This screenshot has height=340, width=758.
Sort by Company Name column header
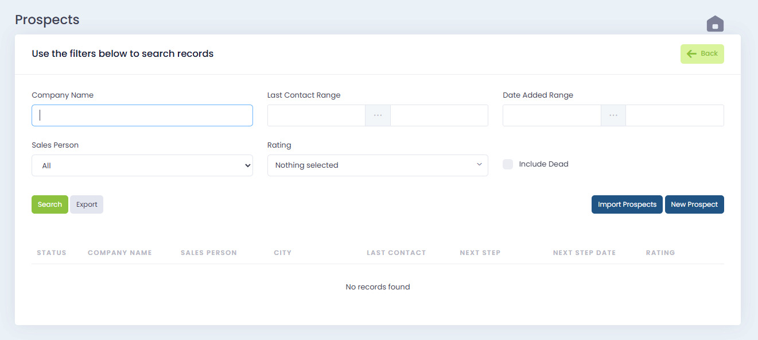(119, 253)
